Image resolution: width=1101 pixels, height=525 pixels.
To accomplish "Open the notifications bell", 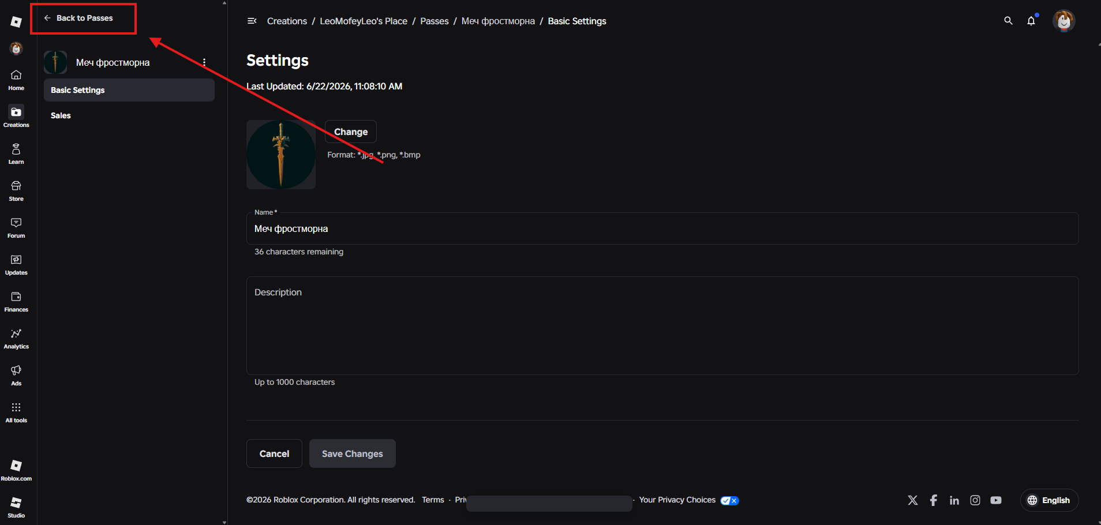I will pos(1031,21).
